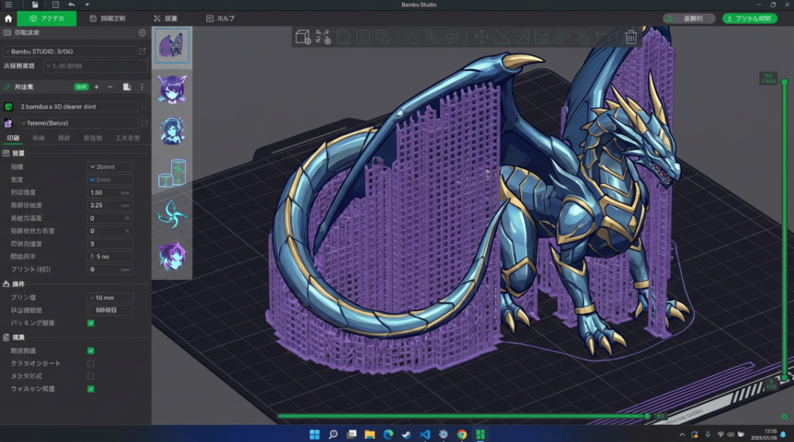This screenshot has height=442, width=794.
Task: Click the auto-arrange objects toolbar icon
Action: coord(323,38)
